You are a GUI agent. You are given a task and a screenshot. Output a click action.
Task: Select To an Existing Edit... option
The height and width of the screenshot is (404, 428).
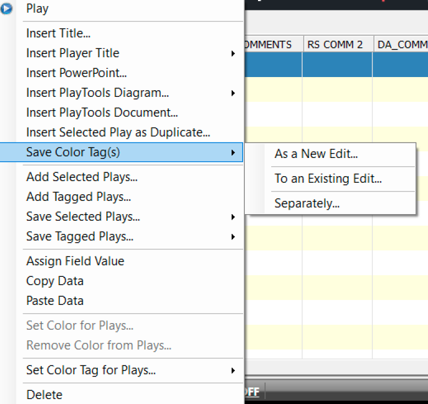[328, 179]
